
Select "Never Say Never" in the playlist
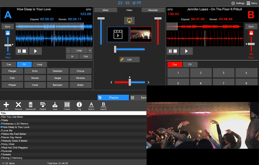click(x=12, y=137)
